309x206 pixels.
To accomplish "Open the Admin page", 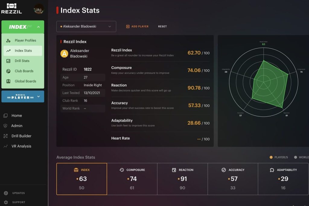I will point(17,126).
